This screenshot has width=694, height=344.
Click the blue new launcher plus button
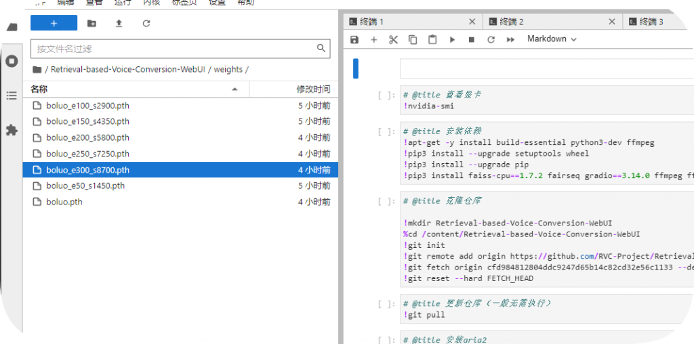pos(54,23)
